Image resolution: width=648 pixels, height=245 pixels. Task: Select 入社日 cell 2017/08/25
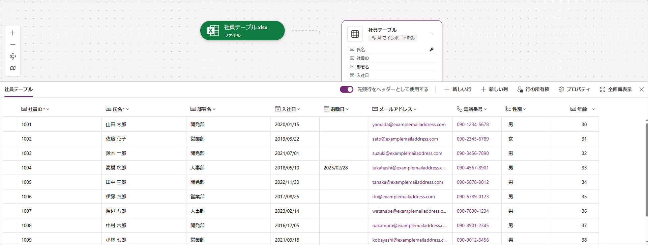[295, 197]
